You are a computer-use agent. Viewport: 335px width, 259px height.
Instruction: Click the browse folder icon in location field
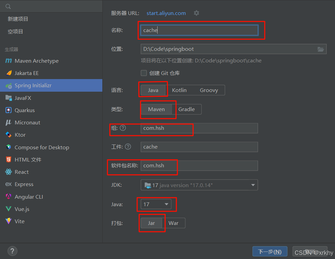click(x=320, y=49)
